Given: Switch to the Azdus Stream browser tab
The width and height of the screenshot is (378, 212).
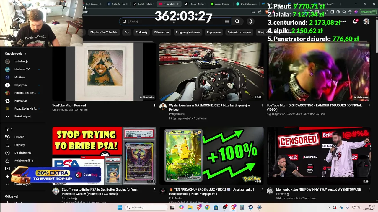Looking at the screenshot, I should 220,4.
